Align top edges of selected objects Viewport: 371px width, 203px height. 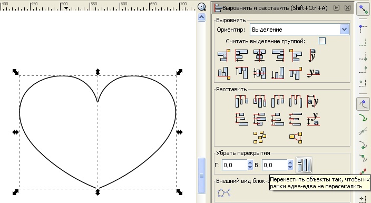tap(241, 73)
